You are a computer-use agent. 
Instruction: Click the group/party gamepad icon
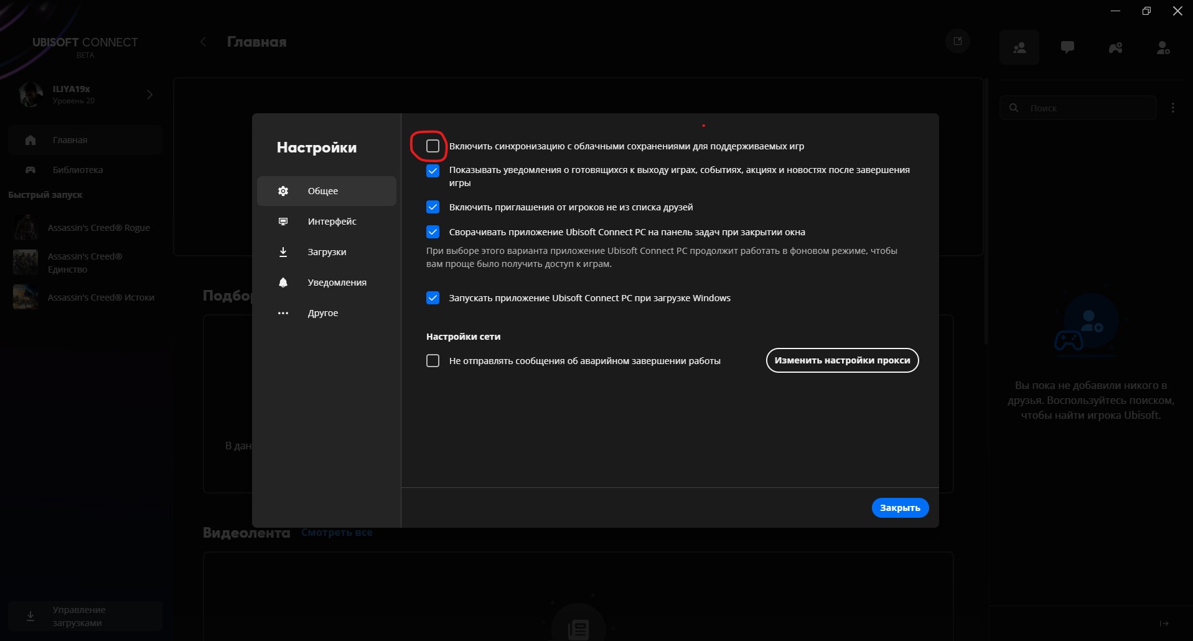click(x=1115, y=47)
